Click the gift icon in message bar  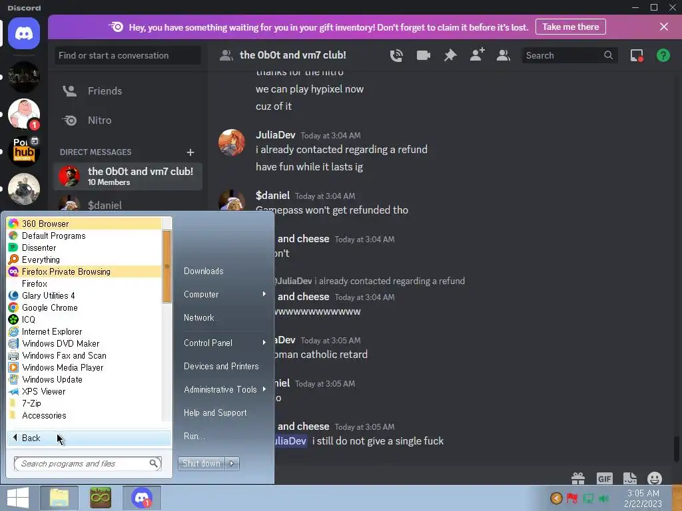[578, 478]
